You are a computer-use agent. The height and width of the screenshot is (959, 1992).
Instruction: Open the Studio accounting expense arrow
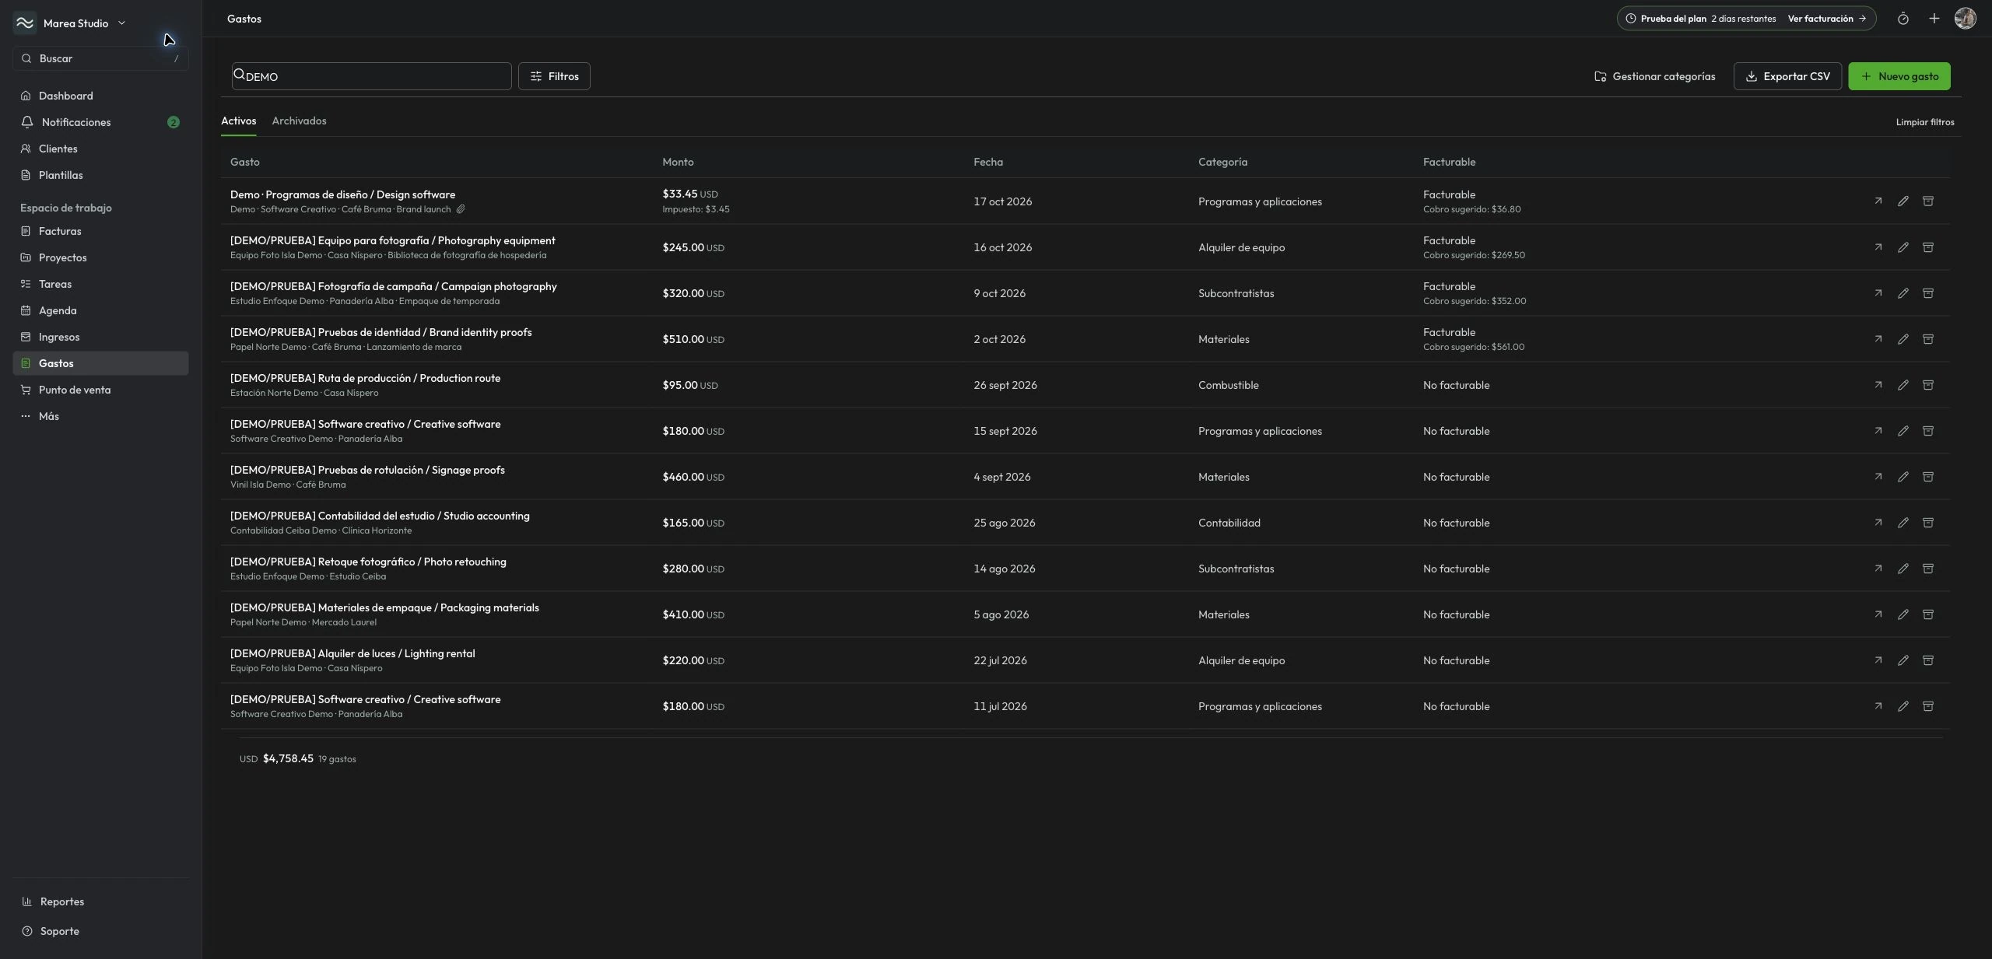click(x=1878, y=523)
